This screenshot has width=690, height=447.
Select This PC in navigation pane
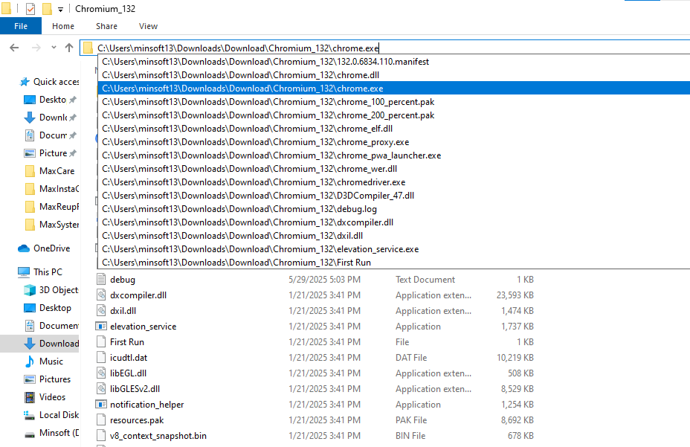(40, 271)
